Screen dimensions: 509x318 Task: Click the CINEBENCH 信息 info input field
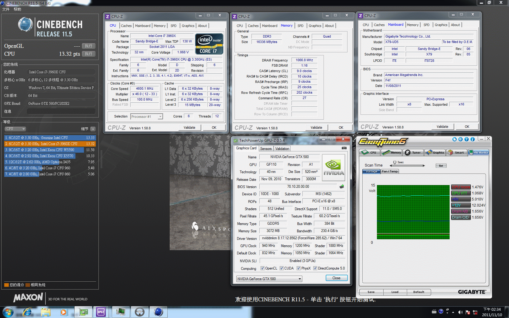[61, 111]
